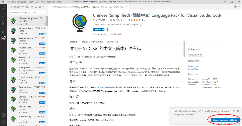Select the Extensions view icon
Screen dimensions: 242x126
point(4,38)
